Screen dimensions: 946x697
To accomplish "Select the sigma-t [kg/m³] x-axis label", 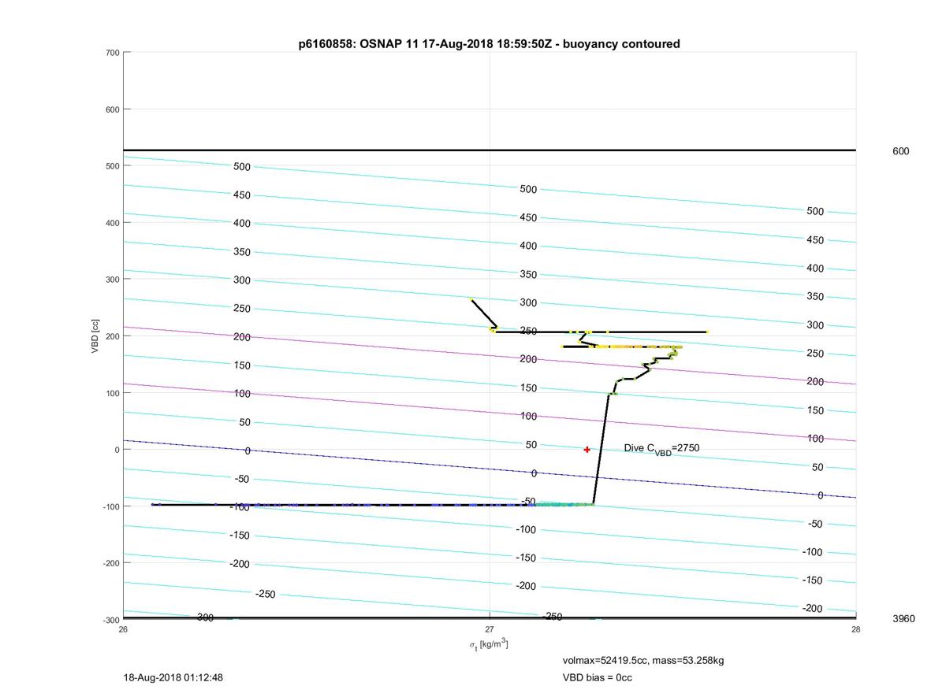I will tap(490, 644).
